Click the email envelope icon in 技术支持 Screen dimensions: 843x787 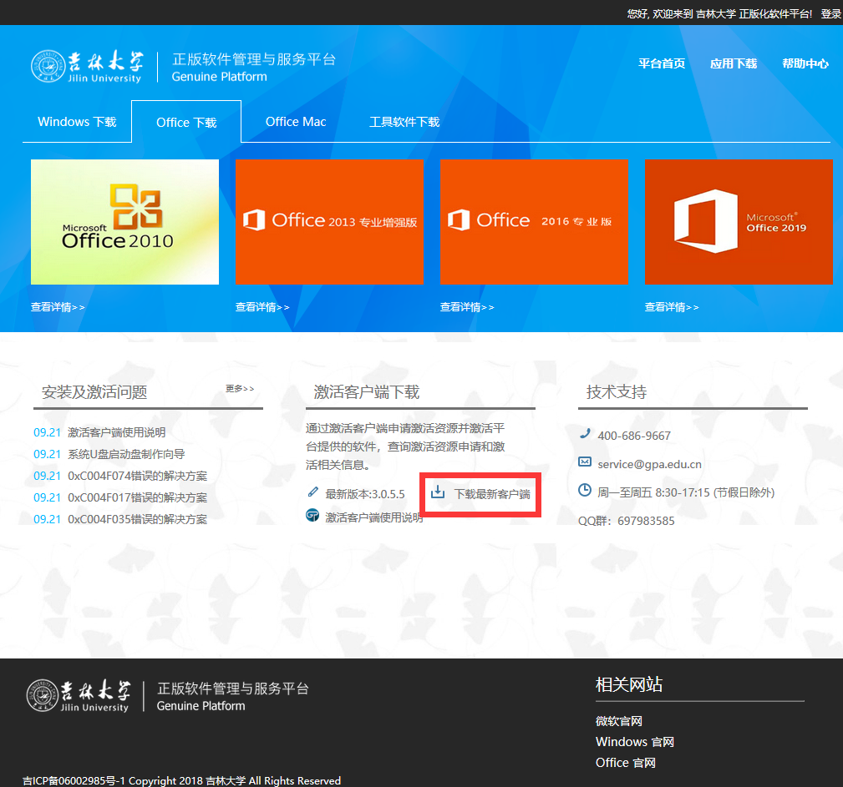coord(585,462)
